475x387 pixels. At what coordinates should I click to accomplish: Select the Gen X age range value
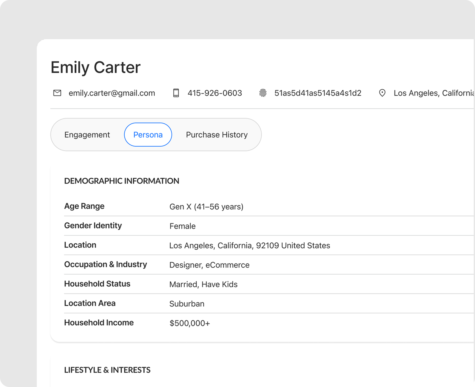coord(206,207)
